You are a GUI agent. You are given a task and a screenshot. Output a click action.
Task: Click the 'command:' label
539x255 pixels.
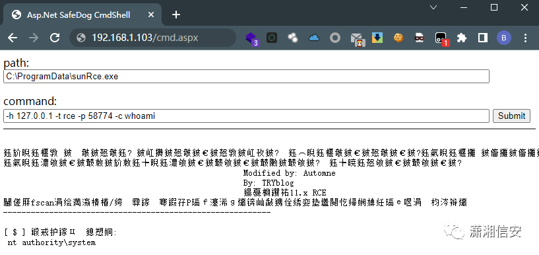(x=30, y=102)
